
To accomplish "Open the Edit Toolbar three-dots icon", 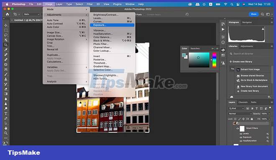I will pos(6,138).
